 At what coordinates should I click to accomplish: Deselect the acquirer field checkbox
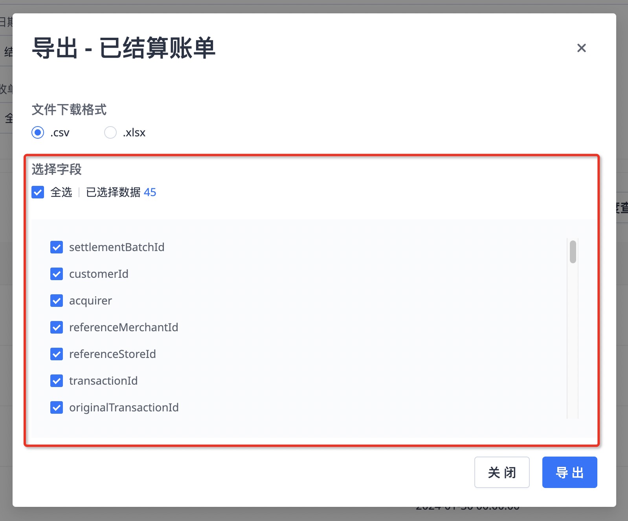point(57,301)
